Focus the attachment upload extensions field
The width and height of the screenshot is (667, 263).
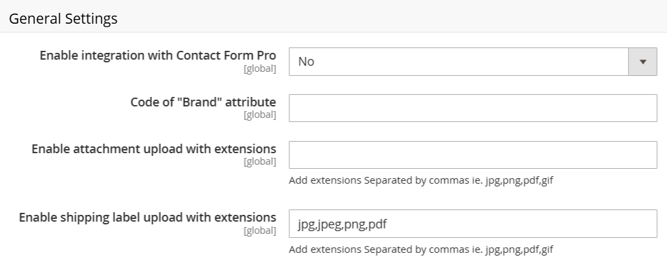(x=473, y=155)
